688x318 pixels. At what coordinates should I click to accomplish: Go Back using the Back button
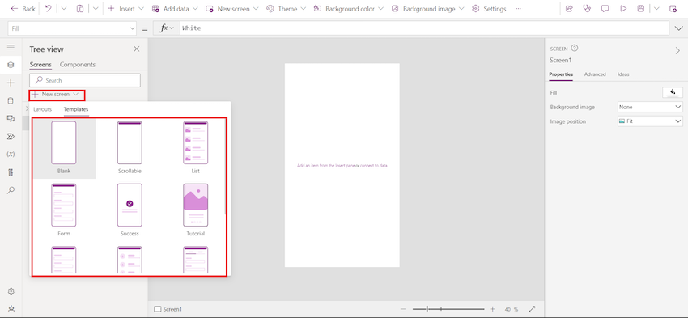coord(23,8)
